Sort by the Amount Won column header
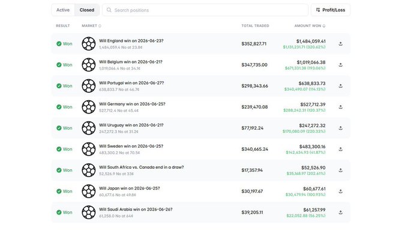The image size is (408, 230). 310,26
